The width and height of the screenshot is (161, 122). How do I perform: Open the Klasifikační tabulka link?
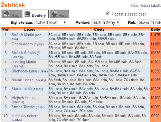coord(146,5)
